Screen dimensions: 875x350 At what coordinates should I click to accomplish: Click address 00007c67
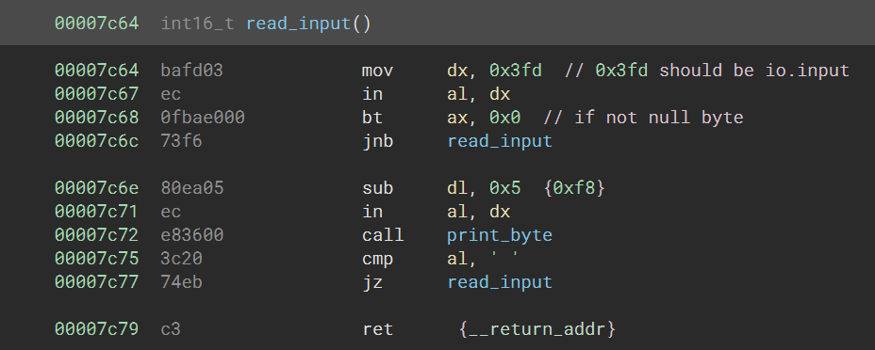click(x=96, y=94)
